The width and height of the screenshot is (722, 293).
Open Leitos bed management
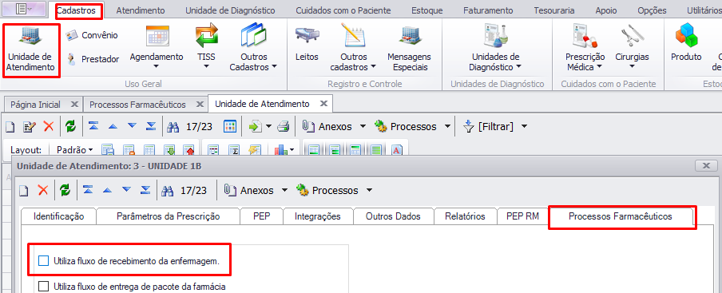(x=307, y=45)
